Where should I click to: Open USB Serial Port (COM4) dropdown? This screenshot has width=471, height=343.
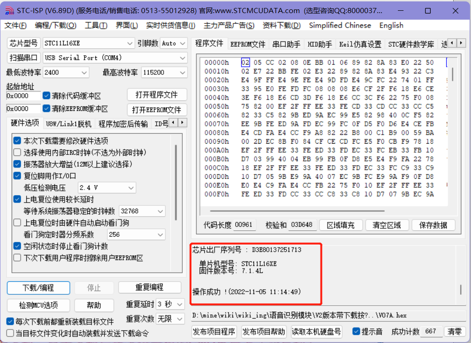115,58
